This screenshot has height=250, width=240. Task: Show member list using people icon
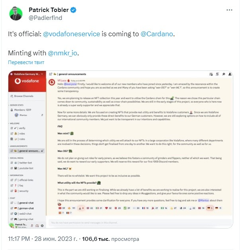tap(230, 74)
